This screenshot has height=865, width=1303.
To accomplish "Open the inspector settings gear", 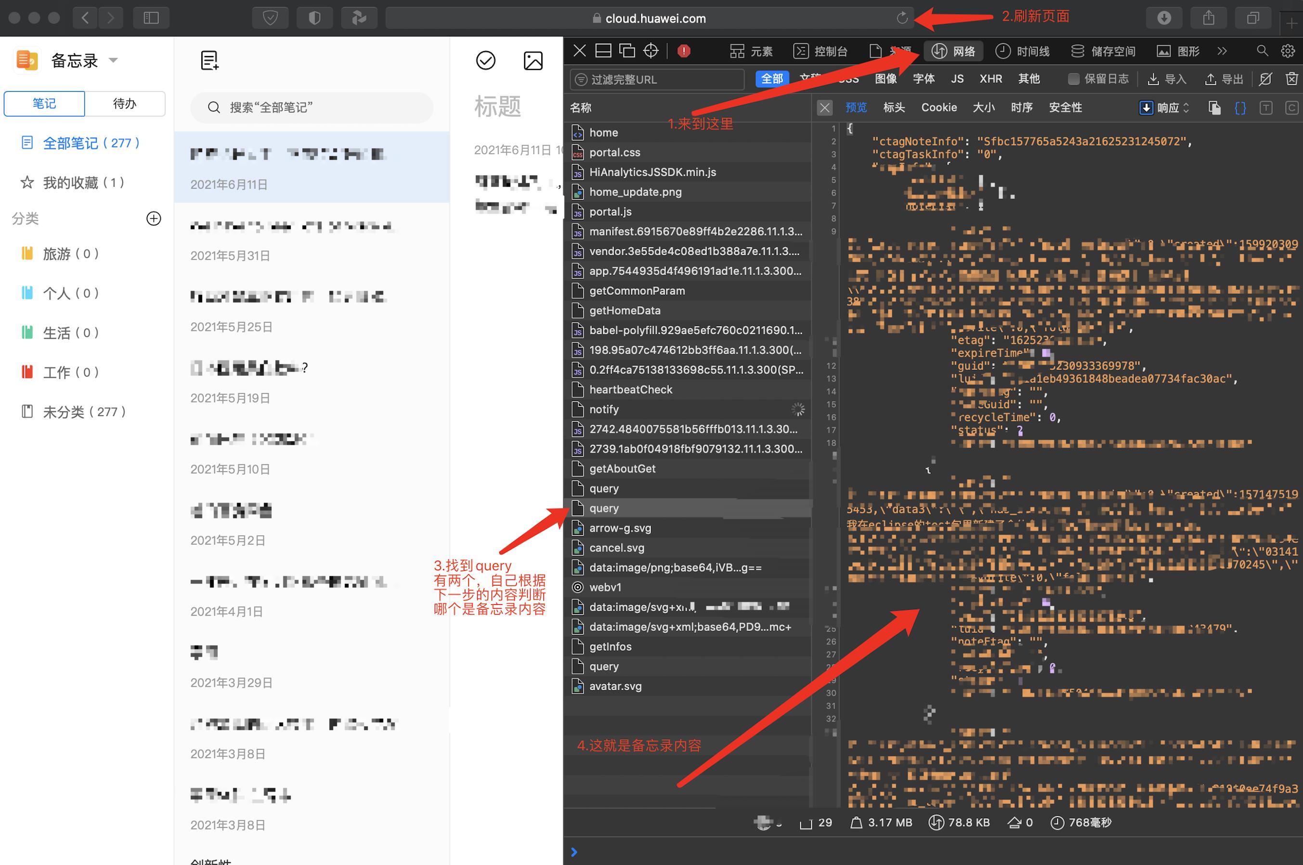I will [x=1288, y=51].
